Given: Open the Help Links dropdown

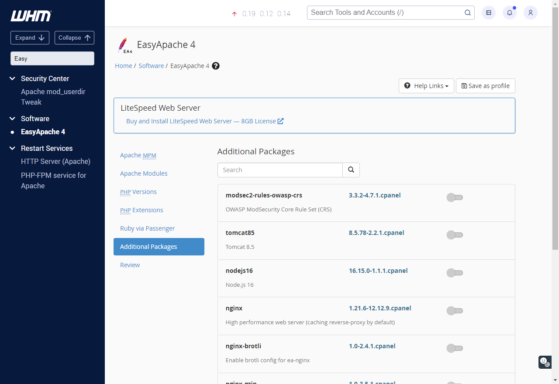Looking at the screenshot, I should tap(426, 86).
